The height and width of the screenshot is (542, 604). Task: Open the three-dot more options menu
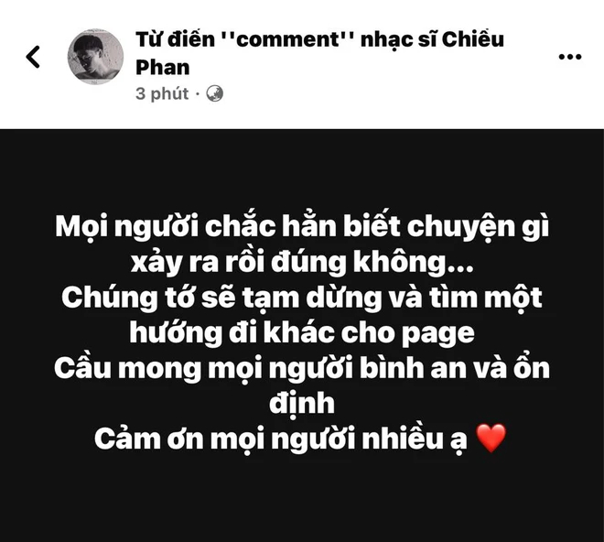pyautogui.click(x=570, y=57)
